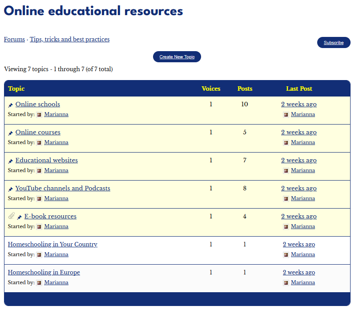Open the 2 weeks ago link for Online courses
355x310 pixels.
click(x=299, y=133)
